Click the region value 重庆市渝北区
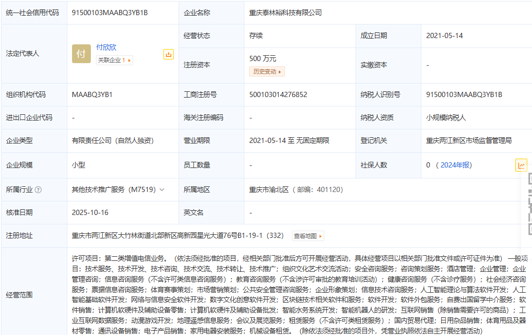 [x=269, y=190]
